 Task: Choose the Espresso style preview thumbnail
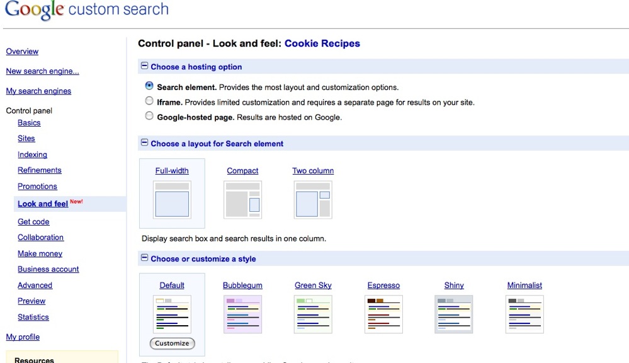click(x=383, y=314)
